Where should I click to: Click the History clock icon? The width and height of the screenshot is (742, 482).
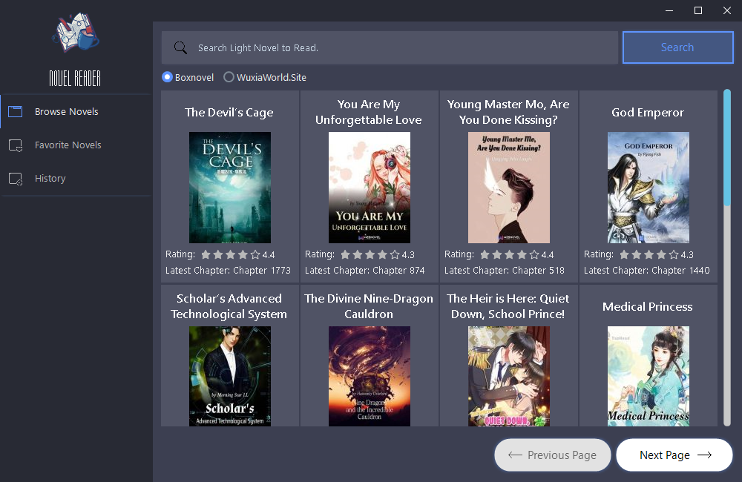click(x=16, y=179)
